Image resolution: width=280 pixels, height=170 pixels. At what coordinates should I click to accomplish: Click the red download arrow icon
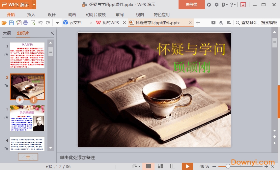[243, 5]
